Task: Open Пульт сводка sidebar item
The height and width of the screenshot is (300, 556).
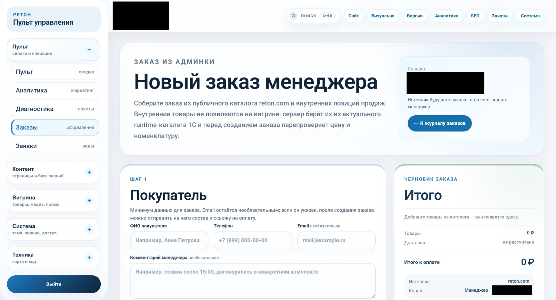Action: [x=55, y=72]
